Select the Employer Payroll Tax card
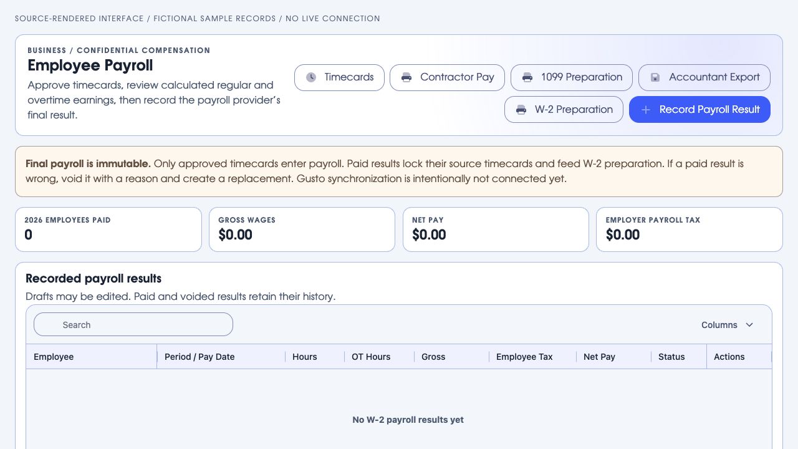The width and height of the screenshot is (798, 449). (690, 229)
